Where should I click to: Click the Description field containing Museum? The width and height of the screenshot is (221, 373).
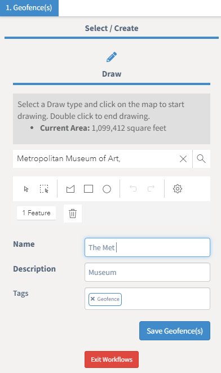pyautogui.click(x=147, y=272)
